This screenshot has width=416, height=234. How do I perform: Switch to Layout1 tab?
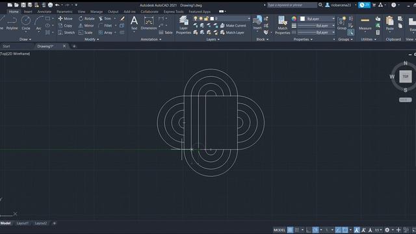click(23, 223)
